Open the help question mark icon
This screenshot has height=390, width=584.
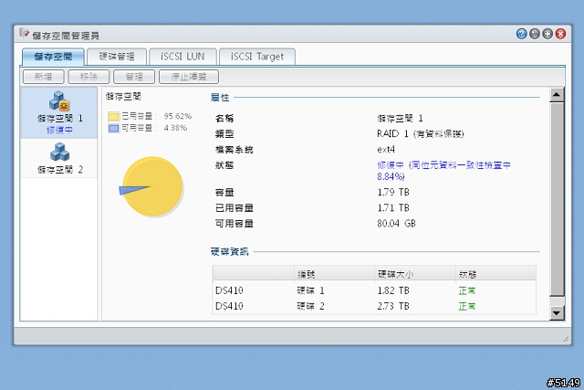tap(521, 34)
